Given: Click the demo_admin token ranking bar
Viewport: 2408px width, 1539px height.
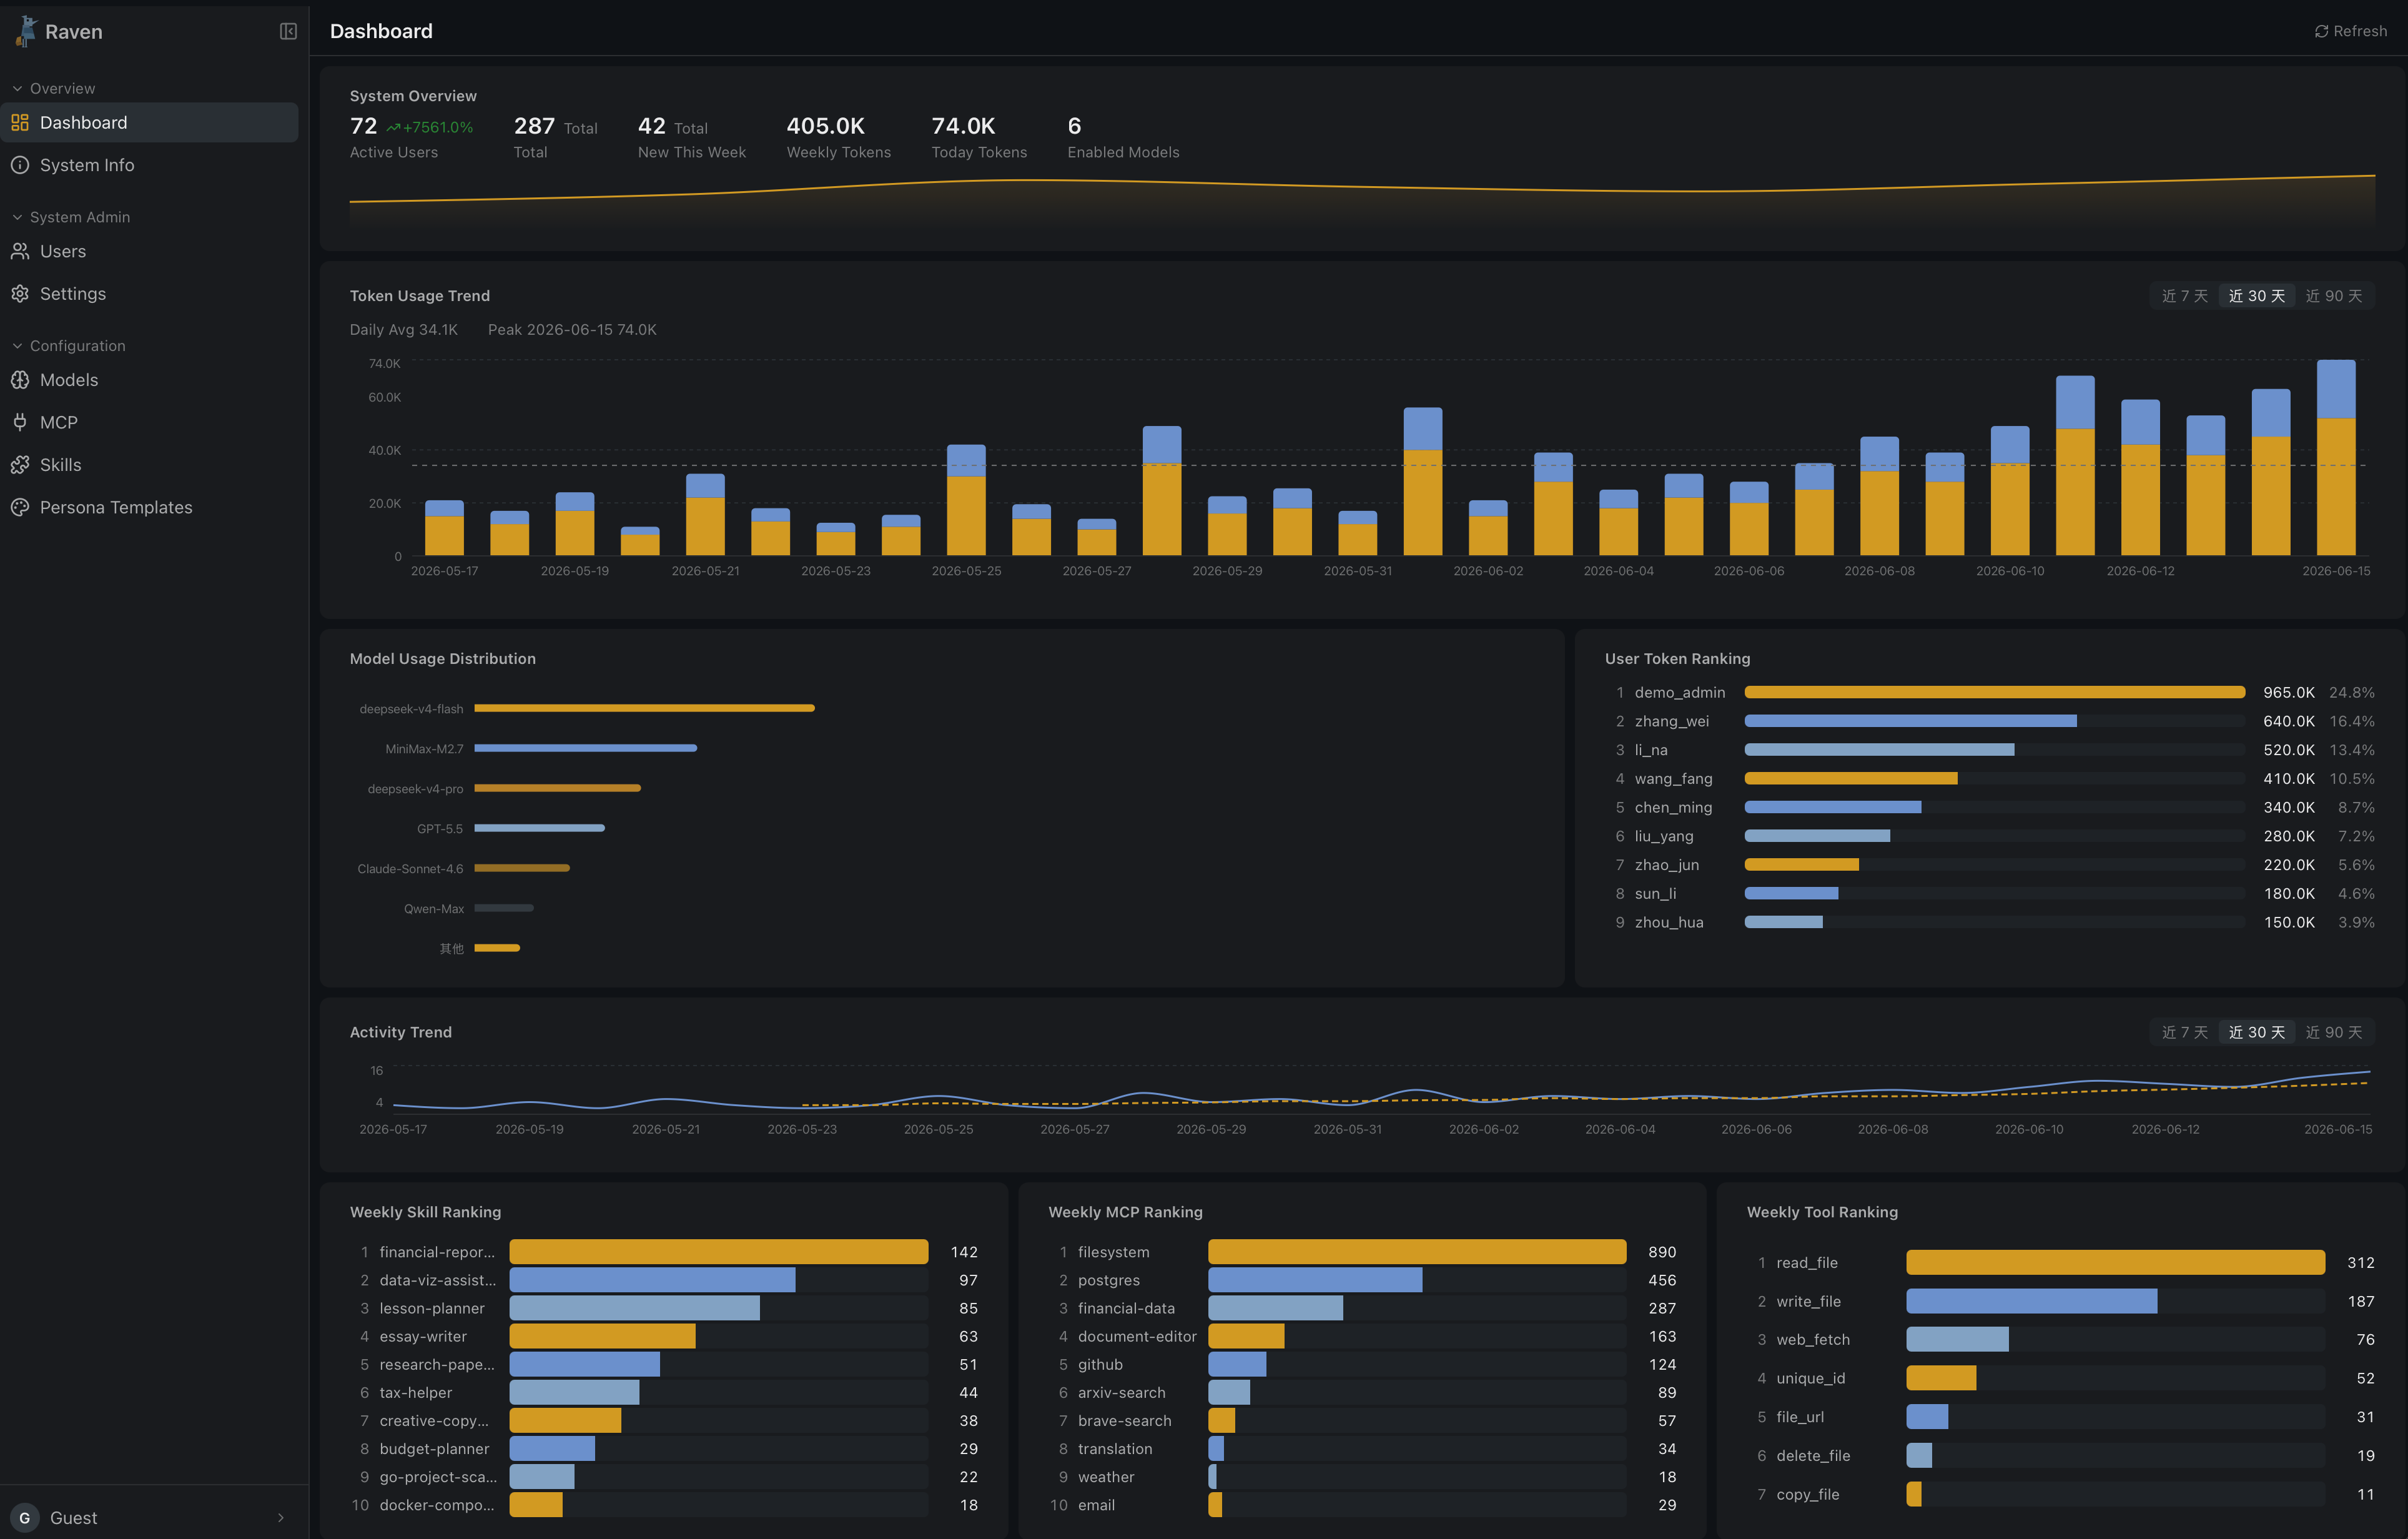Looking at the screenshot, I should [1994, 692].
